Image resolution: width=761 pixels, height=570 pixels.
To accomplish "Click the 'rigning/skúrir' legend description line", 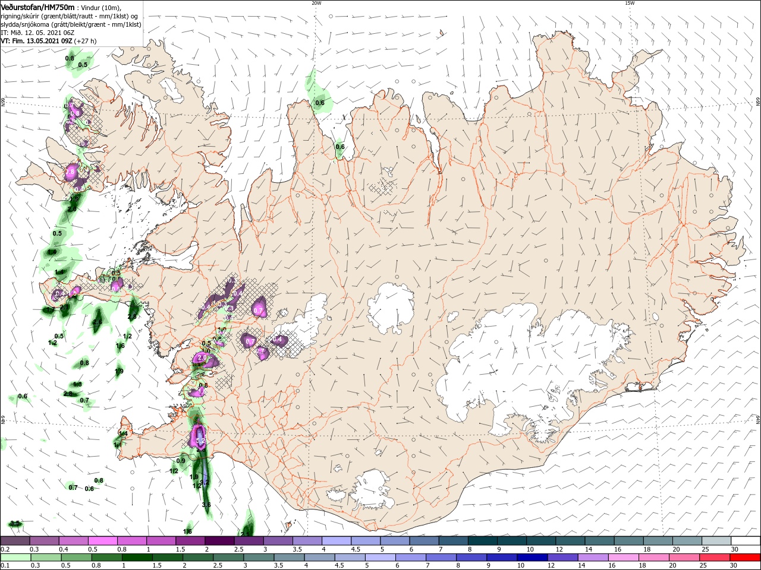I will coord(70,16).
